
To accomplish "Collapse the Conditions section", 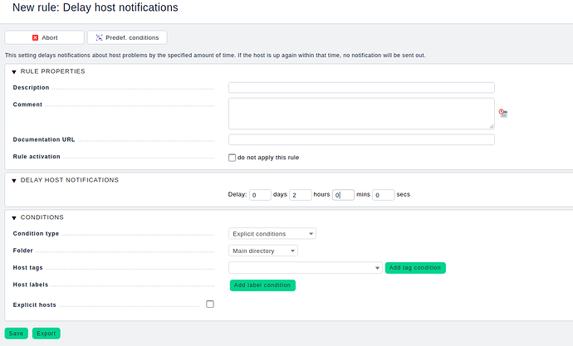I will point(14,218).
